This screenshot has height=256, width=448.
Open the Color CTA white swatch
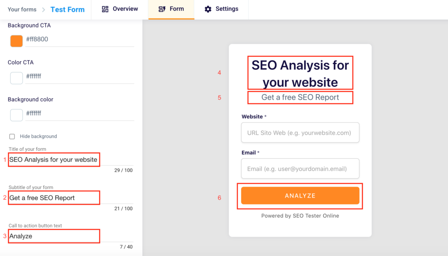17,78
